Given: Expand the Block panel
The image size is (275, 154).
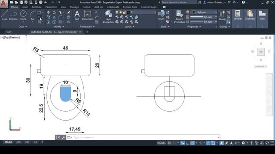Looking at the screenshot, I should tap(165, 27).
